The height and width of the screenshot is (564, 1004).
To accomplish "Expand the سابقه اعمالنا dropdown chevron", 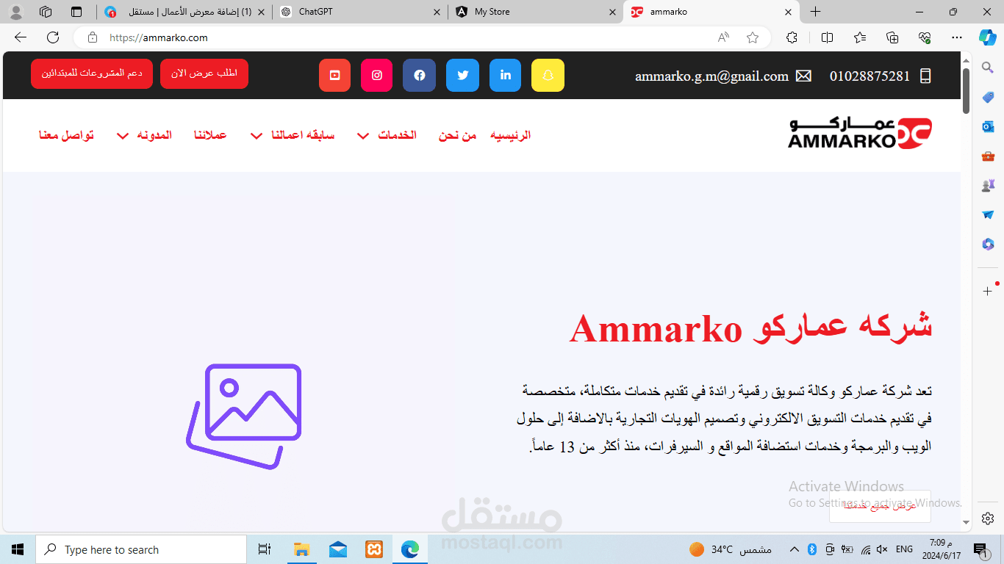I will pos(257,136).
